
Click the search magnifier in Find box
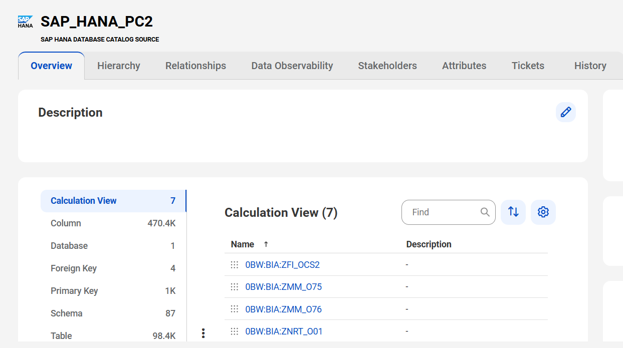click(x=485, y=212)
